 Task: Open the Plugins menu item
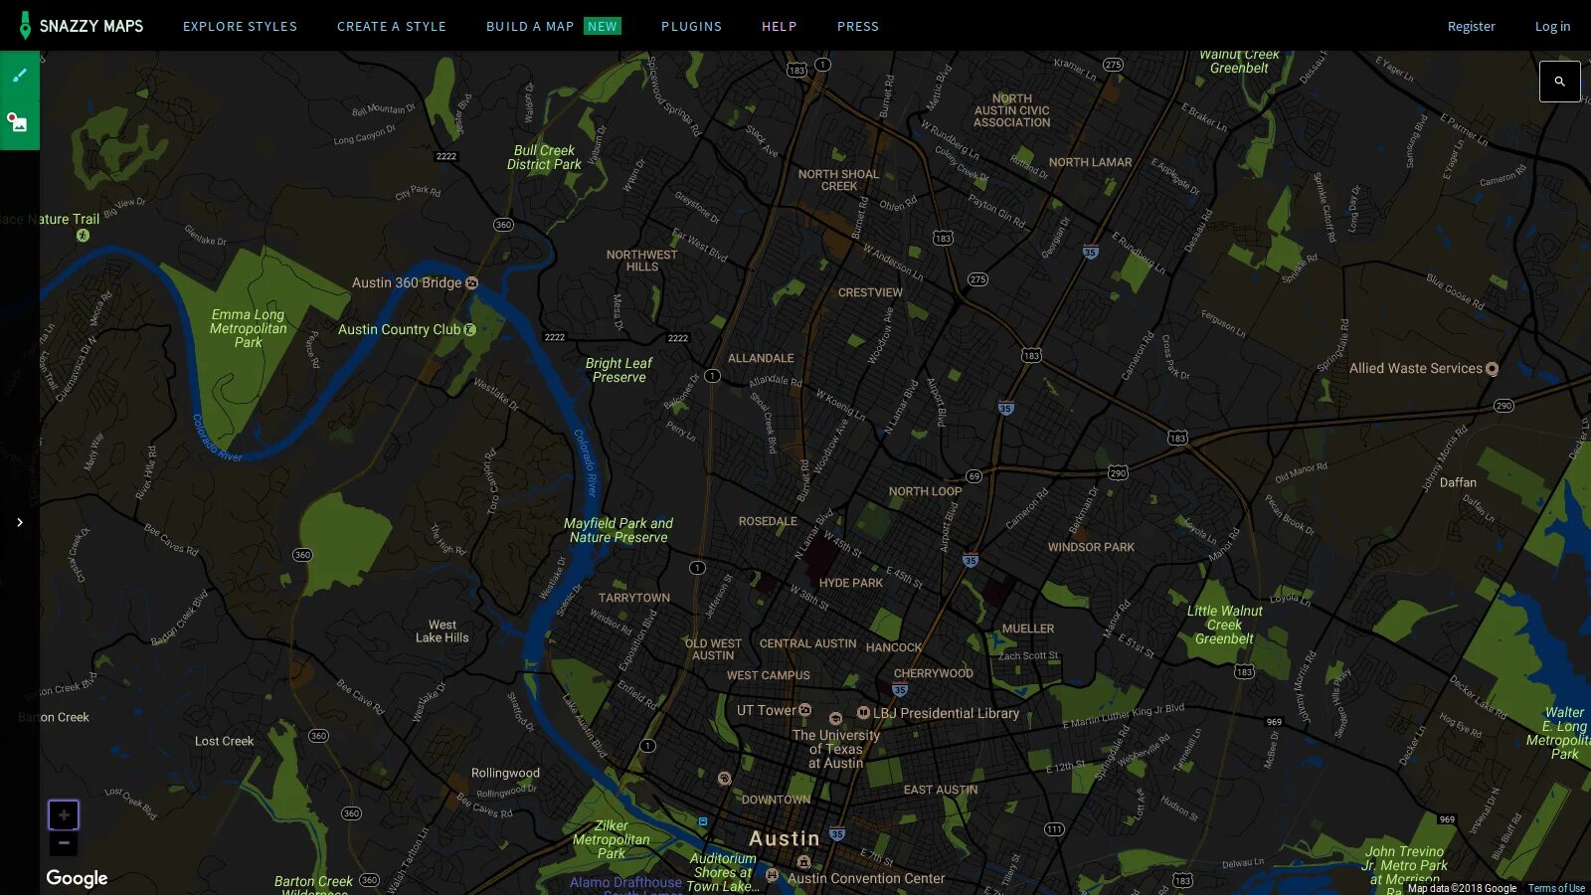(691, 26)
